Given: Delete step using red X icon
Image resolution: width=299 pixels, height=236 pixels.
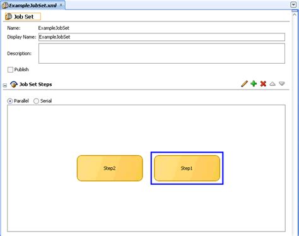Looking at the screenshot, I should (263, 84).
